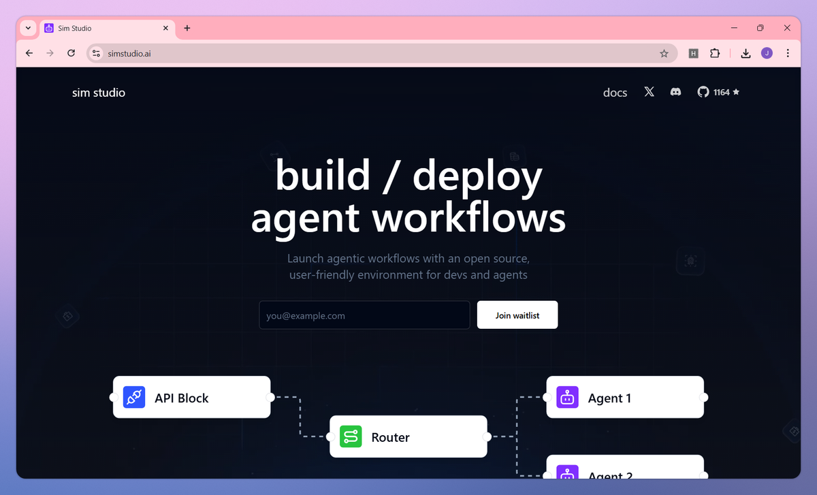The image size is (817, 495).
Task: Expand the tab search dropdown arrow
Action: (28, 28)
